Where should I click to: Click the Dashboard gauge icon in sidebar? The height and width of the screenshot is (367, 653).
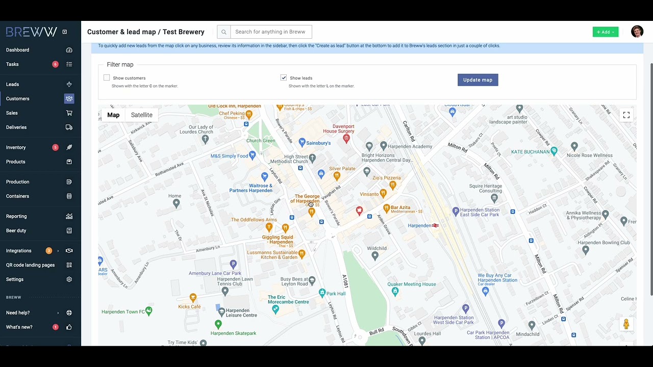(x=69, y=50)
